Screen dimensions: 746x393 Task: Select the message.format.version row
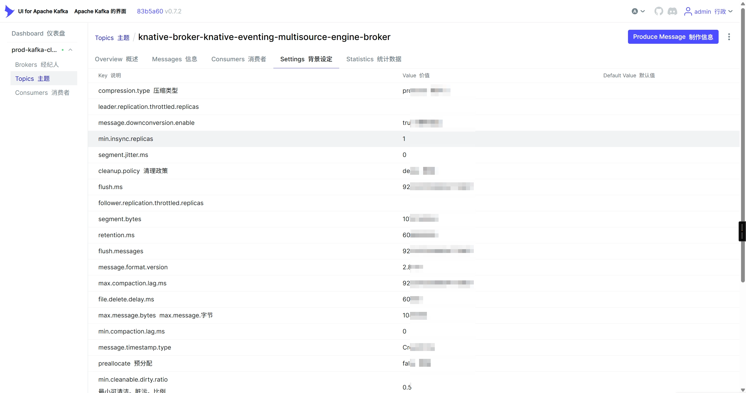click(x=414, y=267)
